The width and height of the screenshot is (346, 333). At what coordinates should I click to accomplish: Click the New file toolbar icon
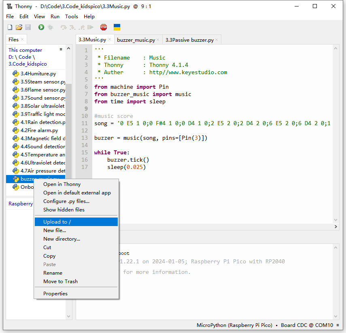coord(10,27)
